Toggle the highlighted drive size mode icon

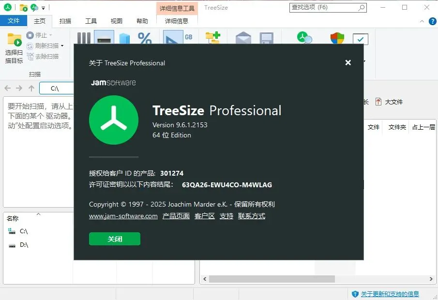pyautogui.click(x=104, y=37)
